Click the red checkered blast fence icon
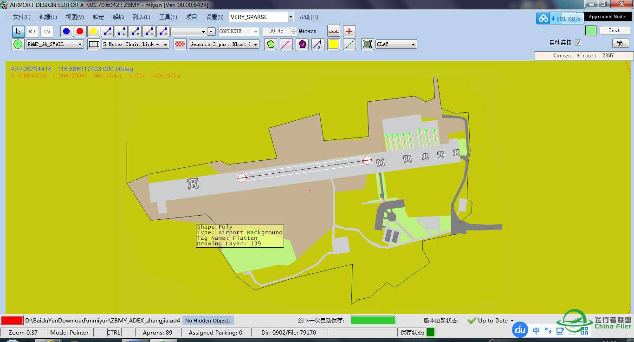This screenshot has height=342, width=634. point(180,44)
